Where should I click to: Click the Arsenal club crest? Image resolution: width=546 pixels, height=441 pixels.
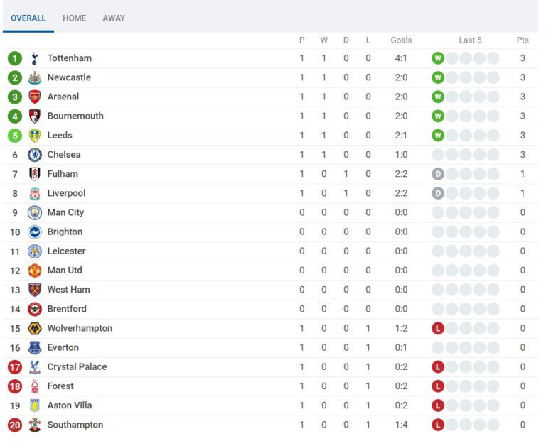[x=34, y=97]
